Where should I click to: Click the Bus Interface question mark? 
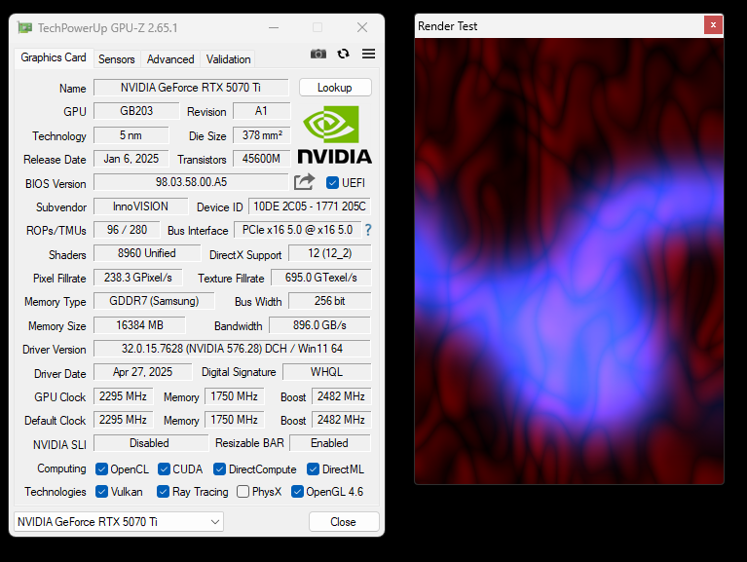click(368, 230)
